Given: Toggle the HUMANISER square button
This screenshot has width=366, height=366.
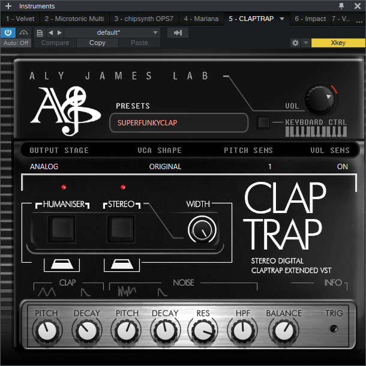Looking at the screenshot, I should coord(62,229).
